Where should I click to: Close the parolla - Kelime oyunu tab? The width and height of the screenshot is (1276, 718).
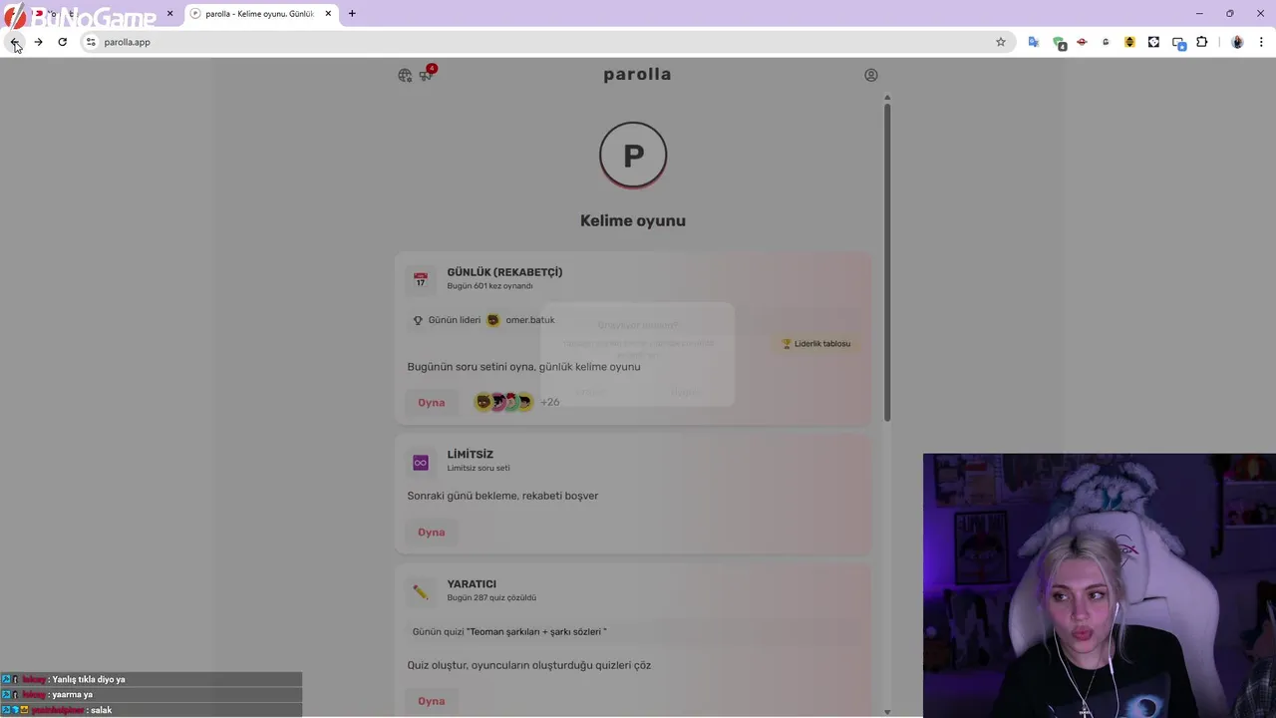point(328,14)
